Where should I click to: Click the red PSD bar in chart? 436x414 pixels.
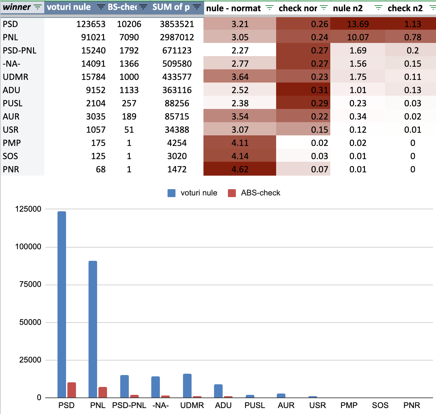72,390
